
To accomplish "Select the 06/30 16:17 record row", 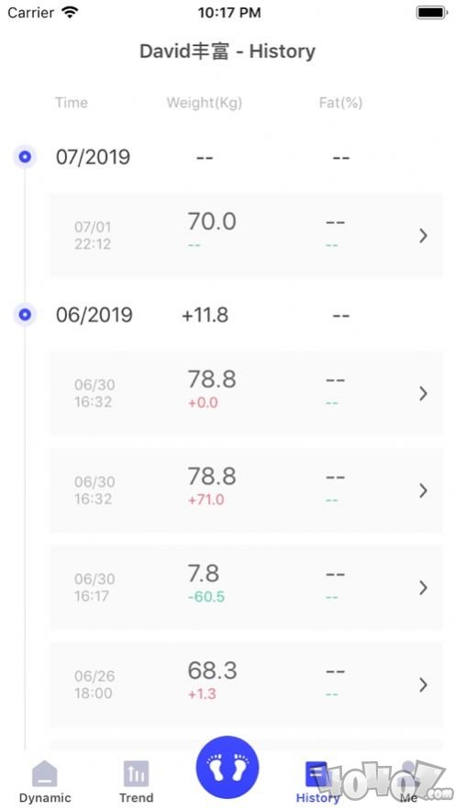I will pyautogui.click(x=246, y=588).
